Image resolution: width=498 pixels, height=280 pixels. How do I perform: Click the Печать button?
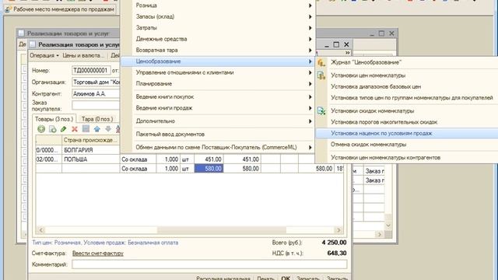click(265, 278)
